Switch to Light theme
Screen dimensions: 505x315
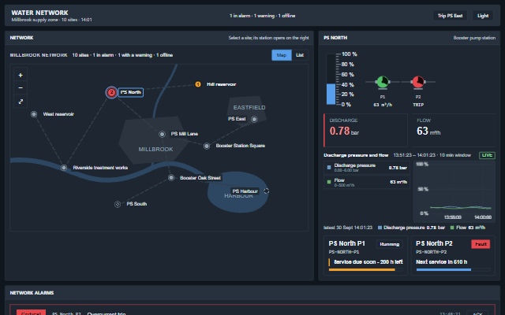click(483, 16)
